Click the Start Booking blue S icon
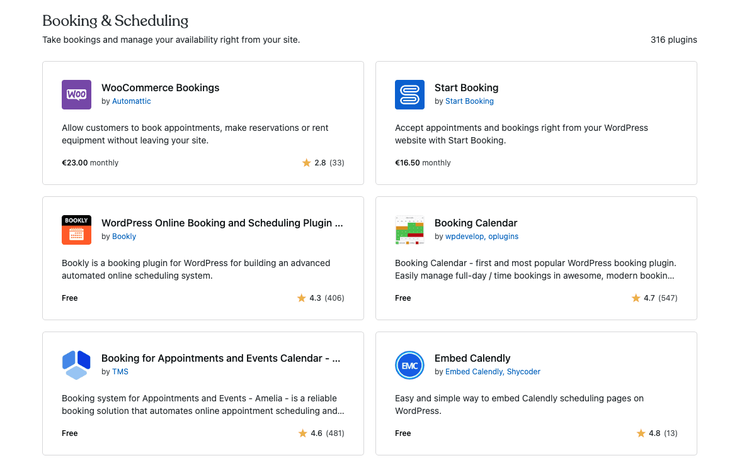This screenshot has height=463, width=737. (409, 94)
